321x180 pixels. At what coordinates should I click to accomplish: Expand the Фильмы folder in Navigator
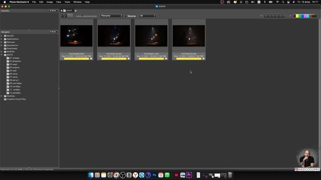[x=2, y=42]
